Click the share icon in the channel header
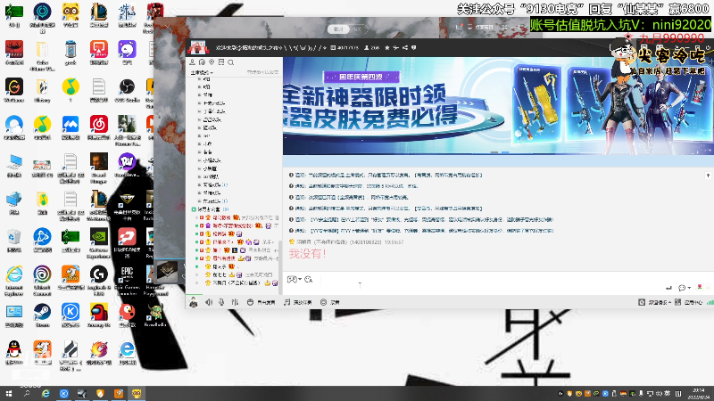The width and height of the screenshot is (714, 401). click(x=405, y=47)
